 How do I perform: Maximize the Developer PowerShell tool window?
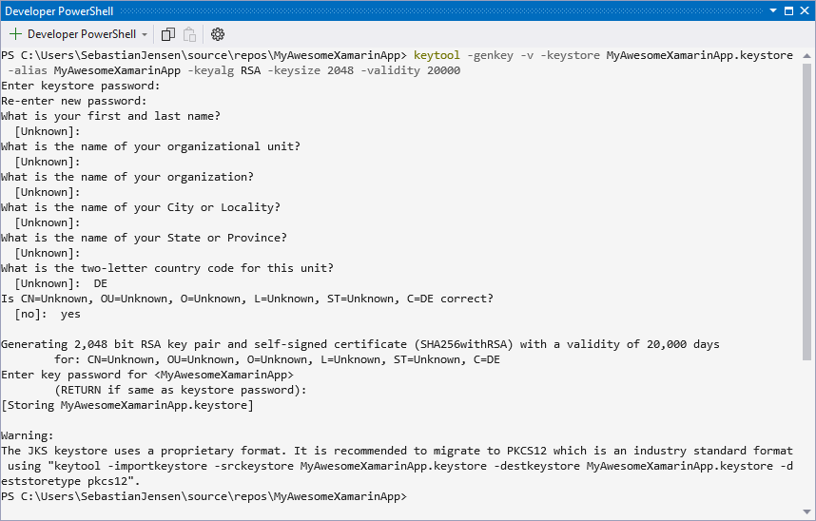tap(789, 10)
